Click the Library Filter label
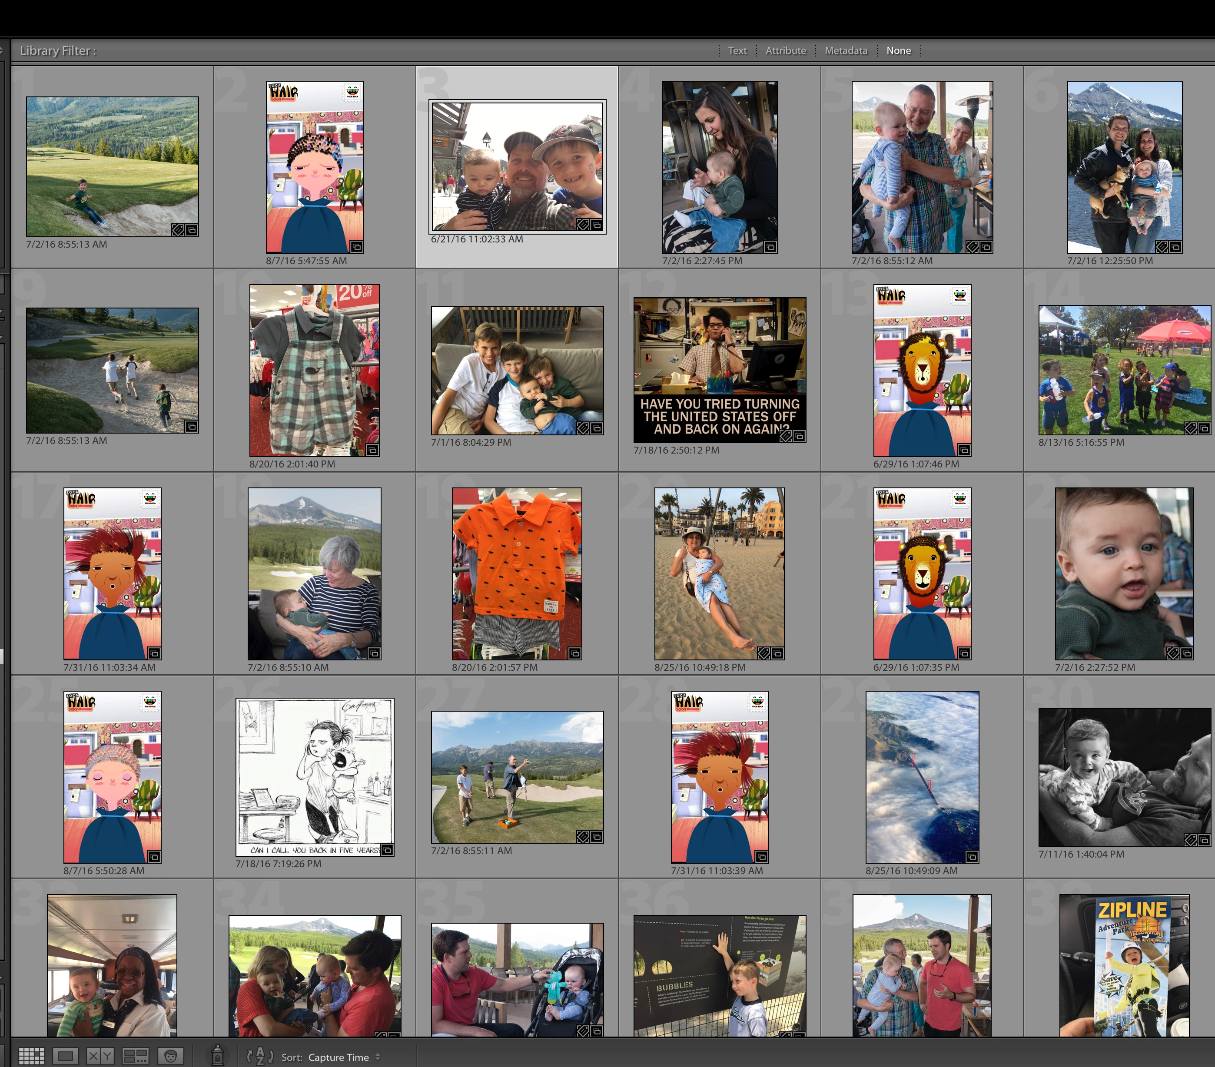 click(58, 50)
